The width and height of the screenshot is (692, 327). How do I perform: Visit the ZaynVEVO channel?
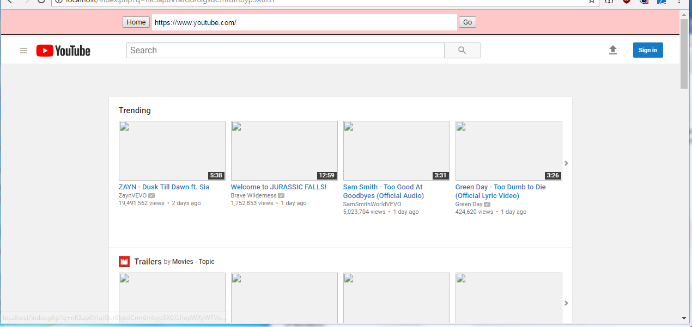(132, 195)
